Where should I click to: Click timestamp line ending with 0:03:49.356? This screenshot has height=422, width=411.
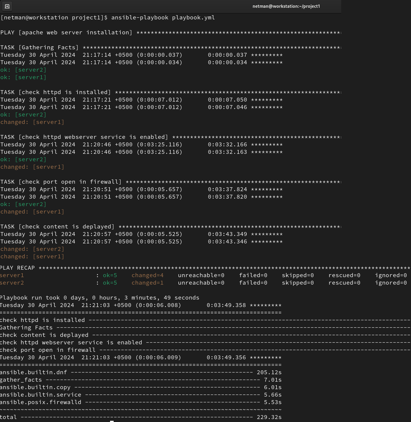tap(141, 357)
